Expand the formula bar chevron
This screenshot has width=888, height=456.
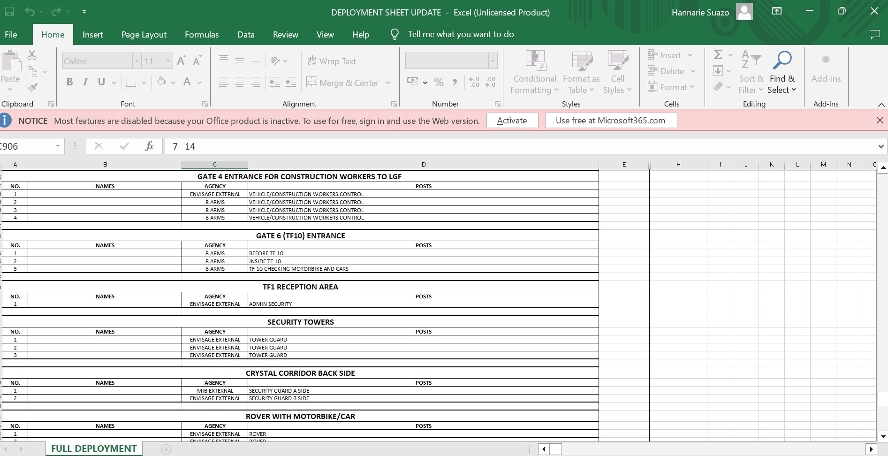[x=880, y=147]
